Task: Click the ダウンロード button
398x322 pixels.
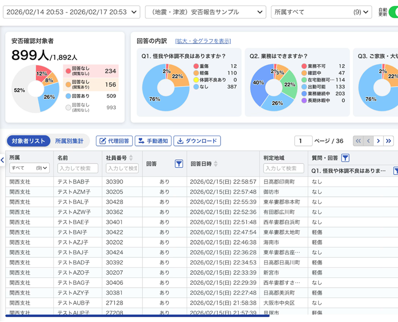Action: pyautogui.click(x=197, y=141)
